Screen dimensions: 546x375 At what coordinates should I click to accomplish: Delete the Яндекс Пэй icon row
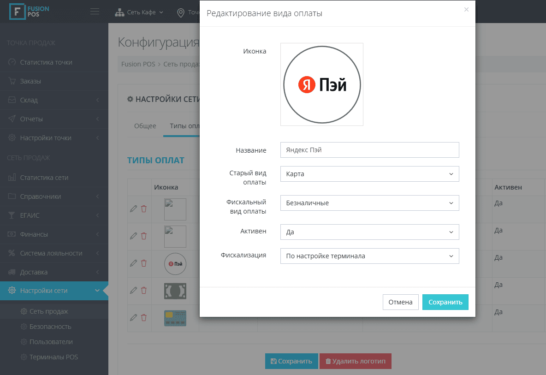[144, 263]
